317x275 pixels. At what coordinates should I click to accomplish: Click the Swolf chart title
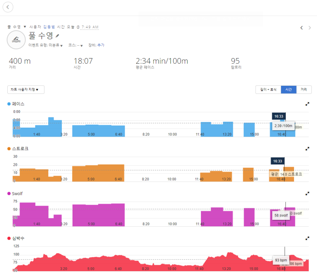[17, 194]
